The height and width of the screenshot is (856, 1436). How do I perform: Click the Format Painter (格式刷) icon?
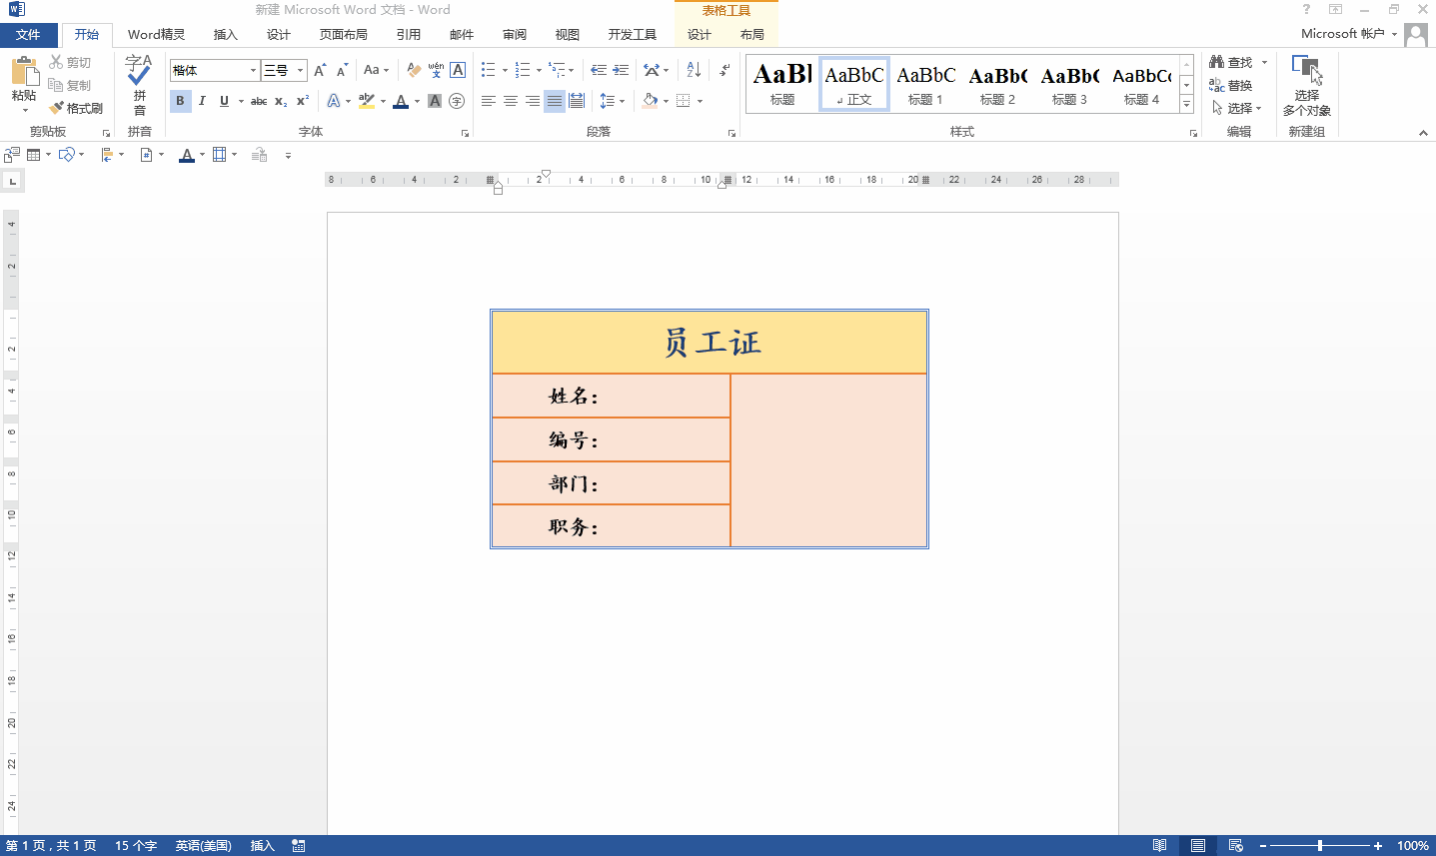coord(76,108)
